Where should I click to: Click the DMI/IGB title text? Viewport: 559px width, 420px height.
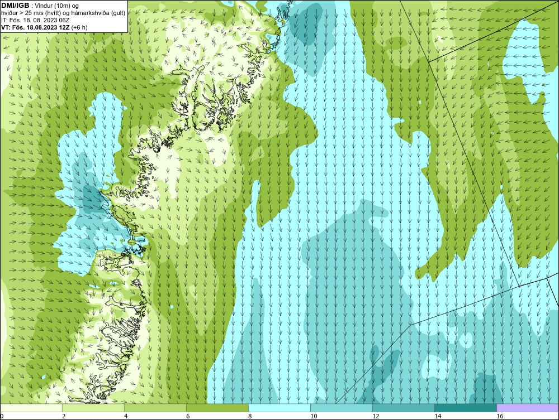tap(15, 6)
